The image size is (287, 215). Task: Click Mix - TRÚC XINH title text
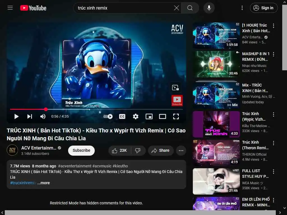click(x=255, y=88)
